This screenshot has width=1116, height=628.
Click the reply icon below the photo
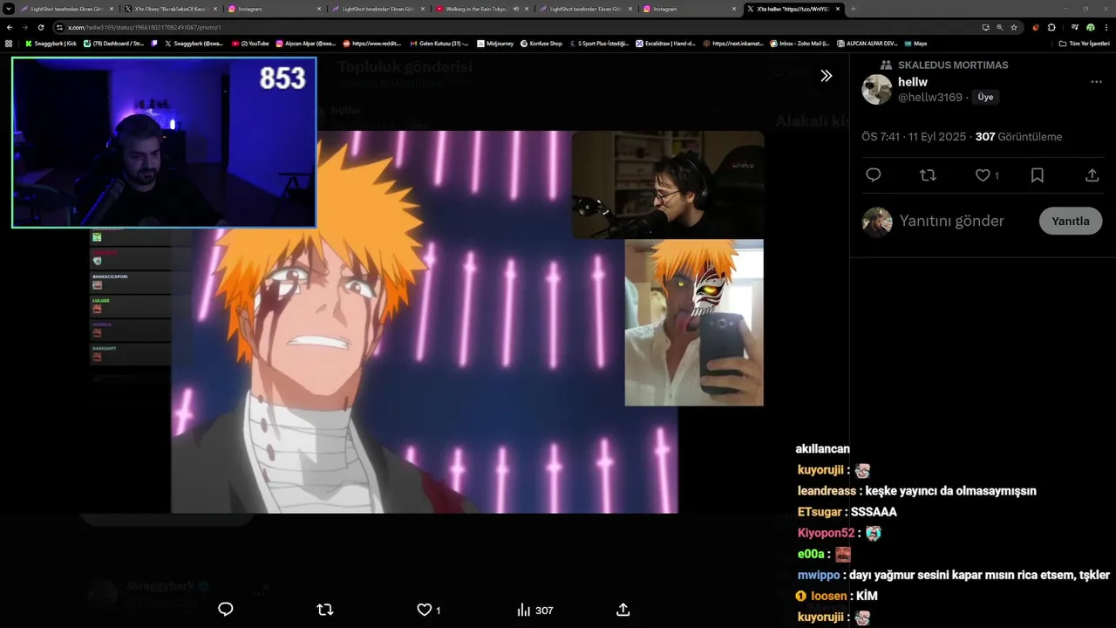[225, 610]
